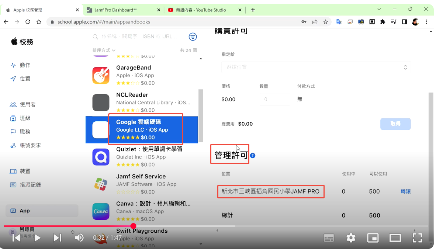
Task: Open the 職務 sidebar item
Action: (20, 132)
